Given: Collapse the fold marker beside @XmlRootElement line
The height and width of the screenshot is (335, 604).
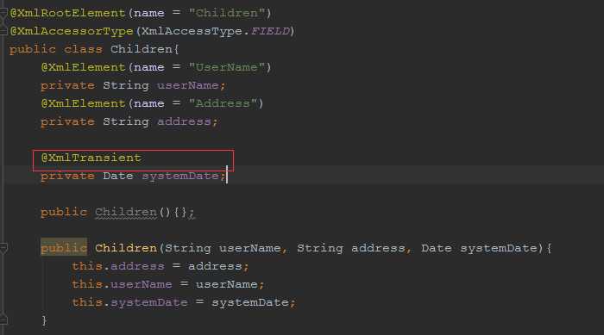Looking at the screenshot, I should point(3,13).
